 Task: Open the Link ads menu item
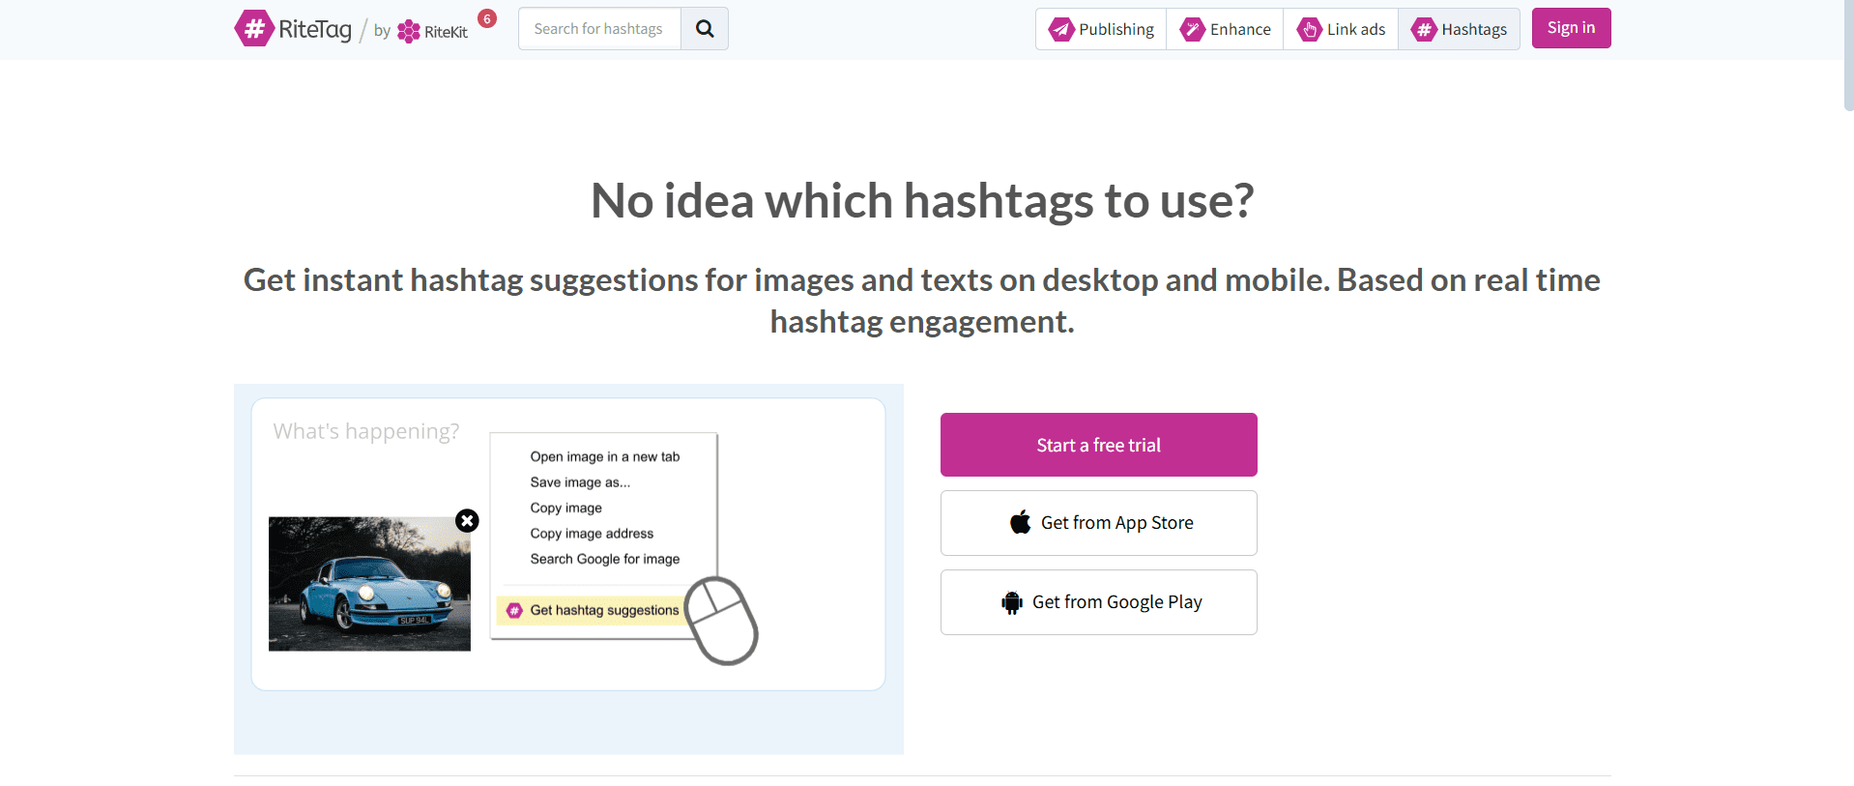(1341, 29)
